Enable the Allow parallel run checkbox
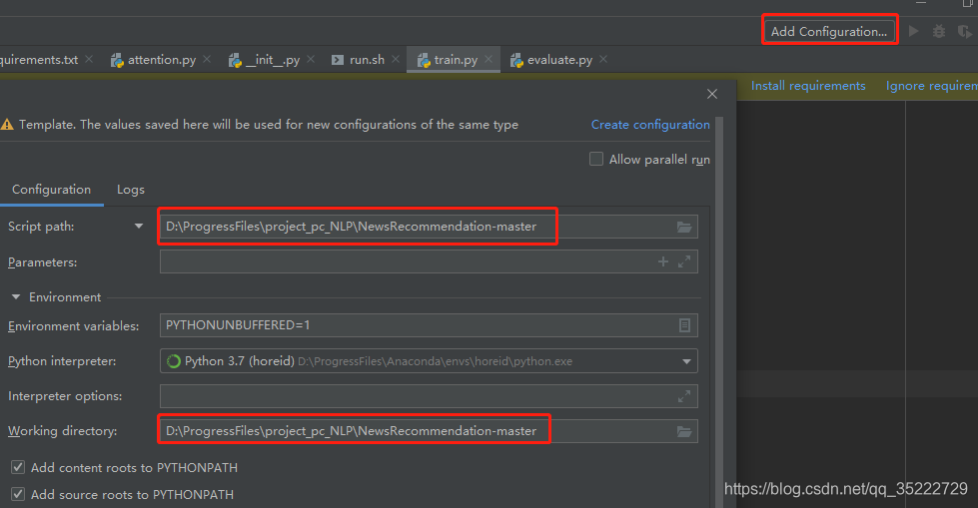This screenshot has width=978, height=508. pos(596,159)
